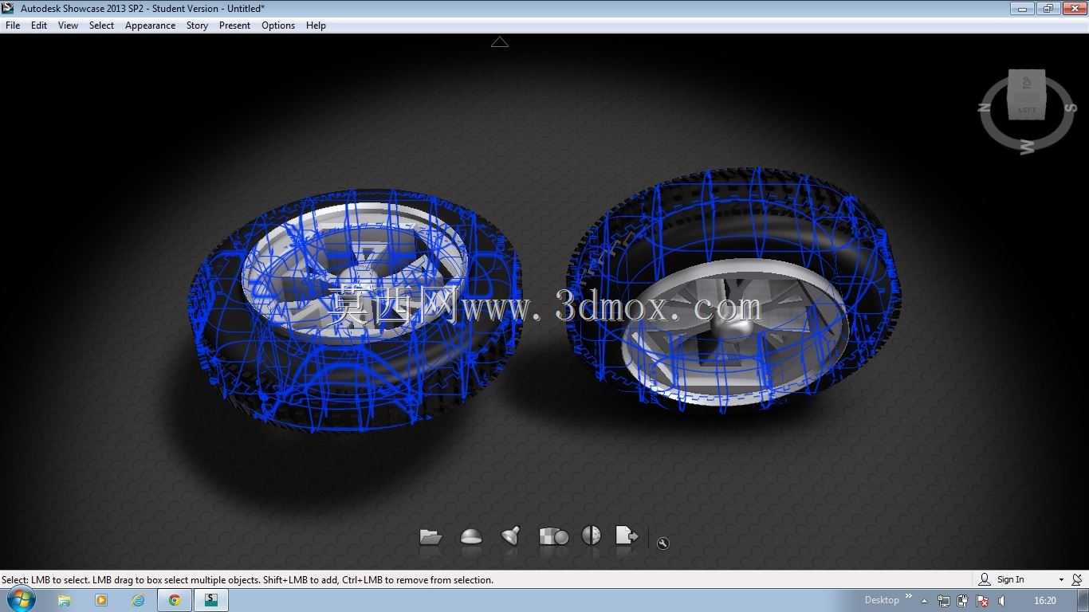
Task: Open the Help menu
Action: coord(316,25)
